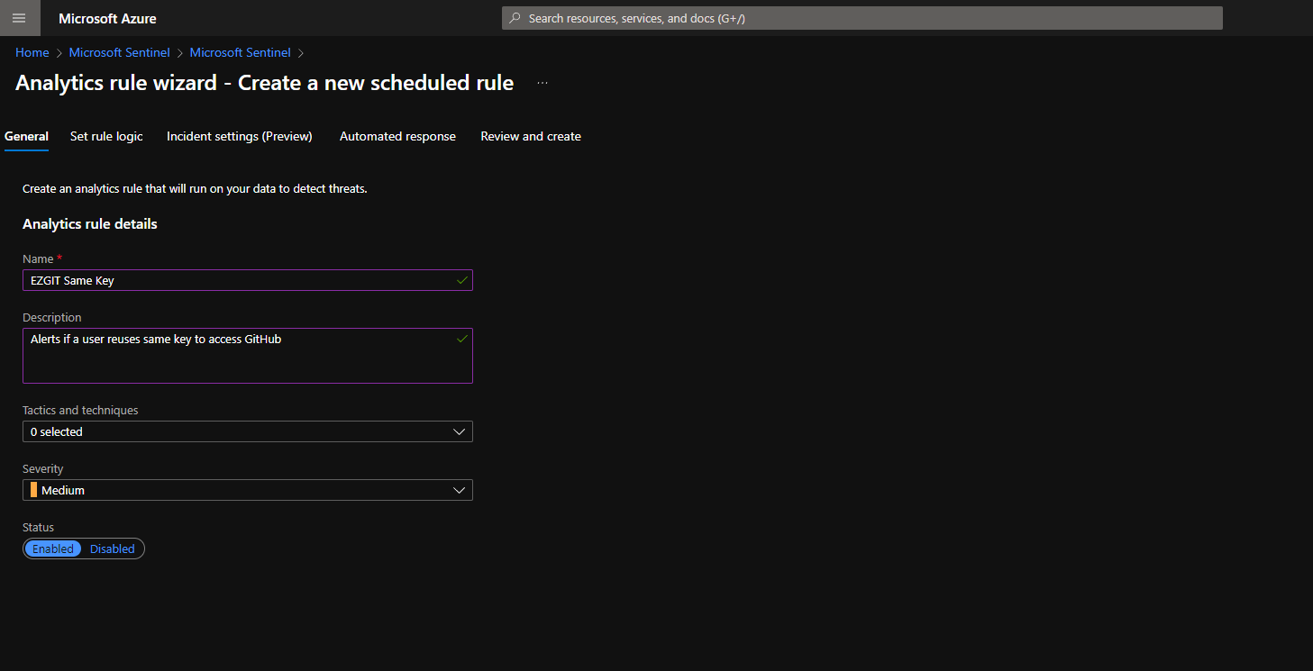
Task: Go to the Home breadcrumb link
Action: [x=32, y=53]
